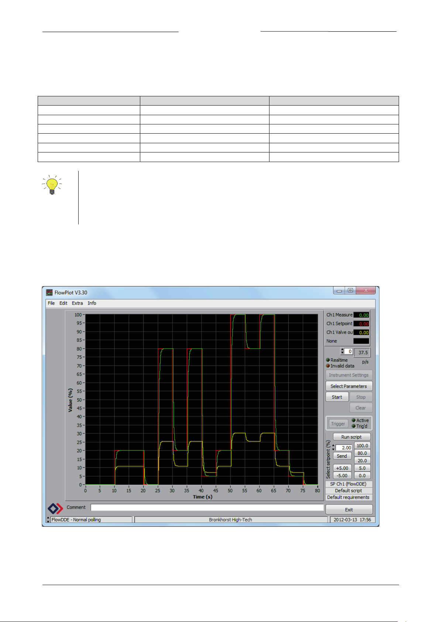Open the Info menu
Viewport: 440px width, 622px height.
tap(92, 303)
